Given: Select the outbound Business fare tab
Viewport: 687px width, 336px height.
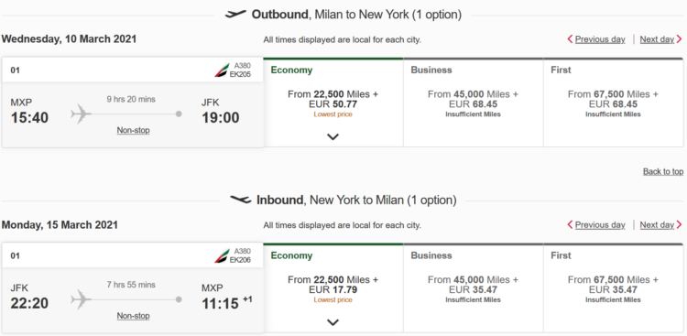Looking at the screenshot, I should tap(474, 102).
